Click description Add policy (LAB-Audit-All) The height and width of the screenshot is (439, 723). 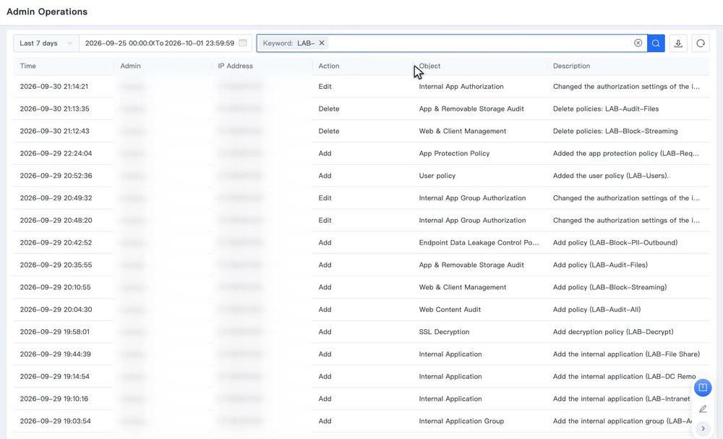596,310
